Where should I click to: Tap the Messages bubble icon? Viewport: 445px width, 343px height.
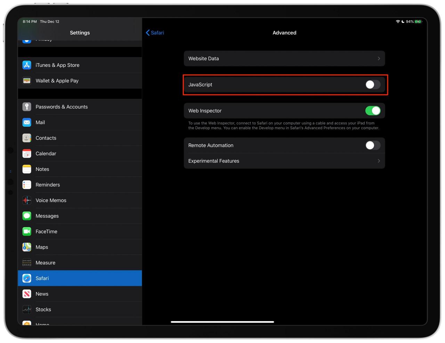point(27,216)
